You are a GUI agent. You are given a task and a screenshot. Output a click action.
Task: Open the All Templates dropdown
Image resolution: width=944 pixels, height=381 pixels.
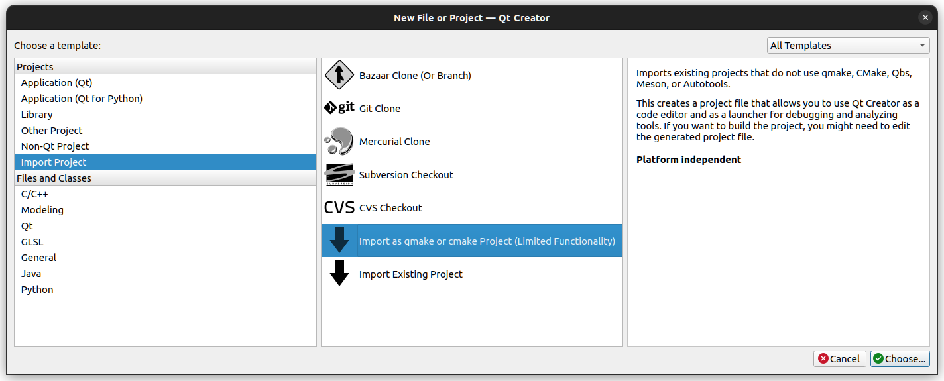849,46
